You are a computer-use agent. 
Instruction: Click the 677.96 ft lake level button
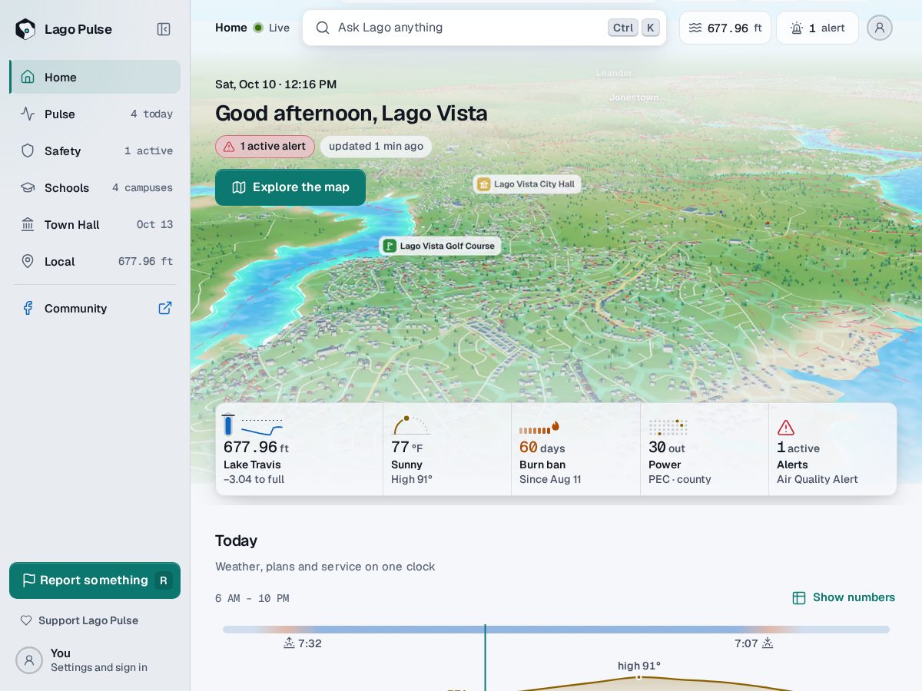point(725,28)
